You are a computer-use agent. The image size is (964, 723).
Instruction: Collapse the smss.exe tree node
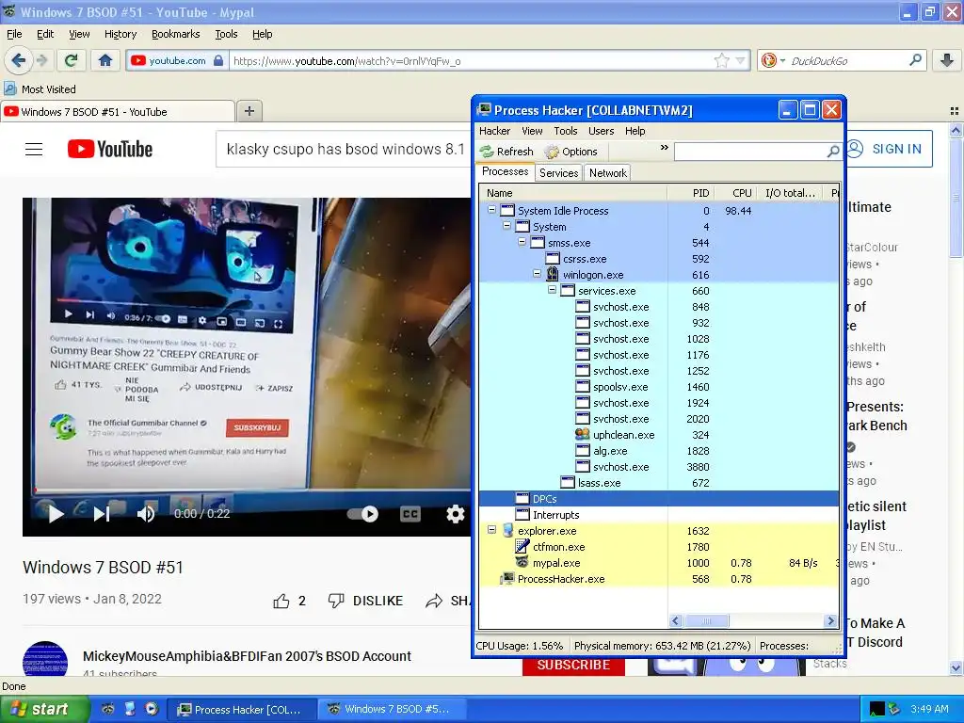click(x=522, y=242)
